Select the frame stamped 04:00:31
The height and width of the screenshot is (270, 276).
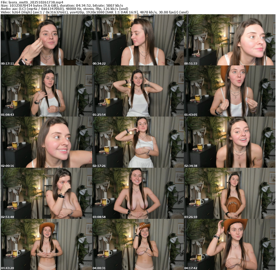(x=138, y=244)
